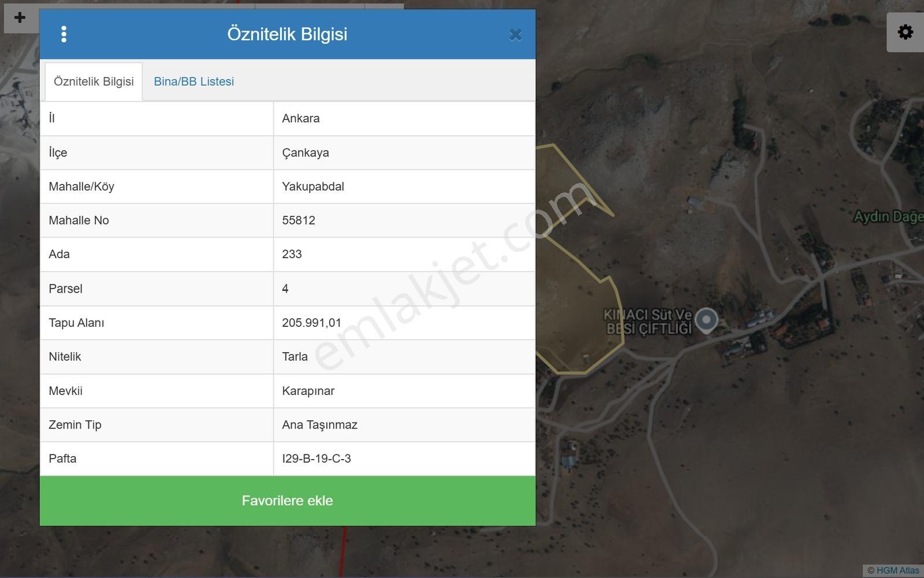Click Favorilere ekle button

(x=288, y=501)
